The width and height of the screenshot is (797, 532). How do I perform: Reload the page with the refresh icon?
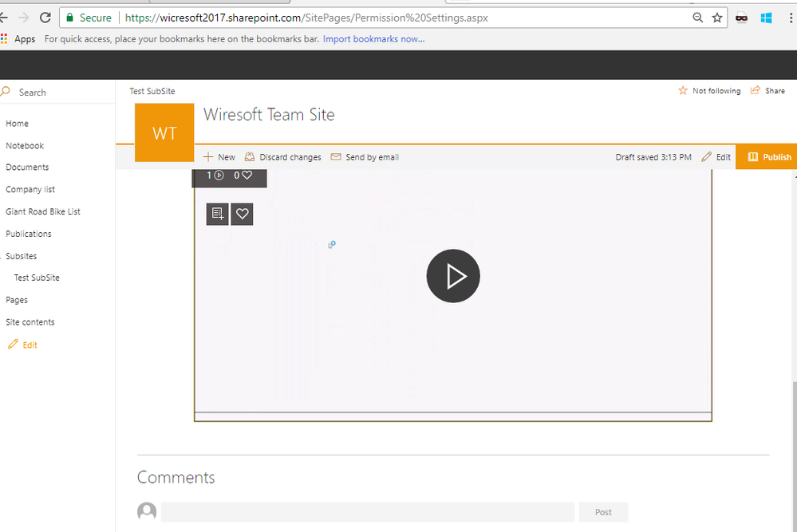pos(45,18)
